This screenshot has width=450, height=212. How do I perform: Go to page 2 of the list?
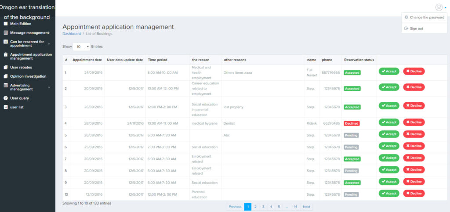(255, 207)
